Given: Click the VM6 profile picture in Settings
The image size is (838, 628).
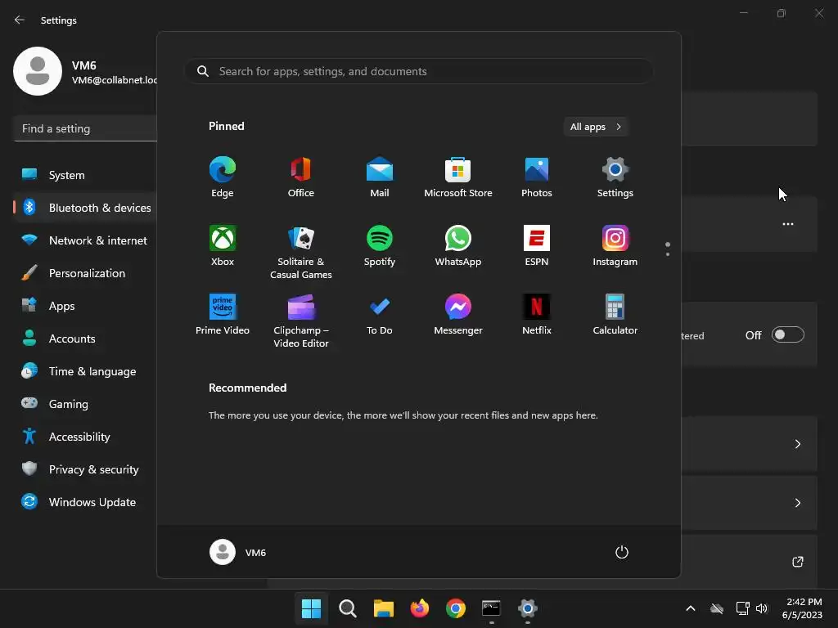Looking at the screenshot, I should point(38,71).
